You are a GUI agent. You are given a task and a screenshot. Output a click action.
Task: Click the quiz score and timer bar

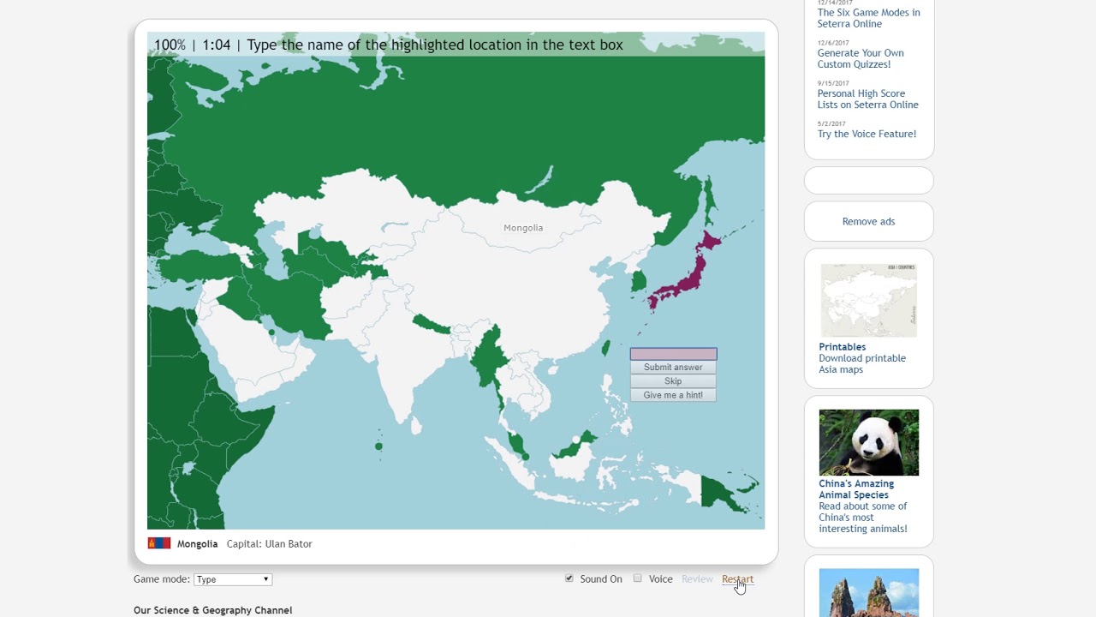pos(456,45)
